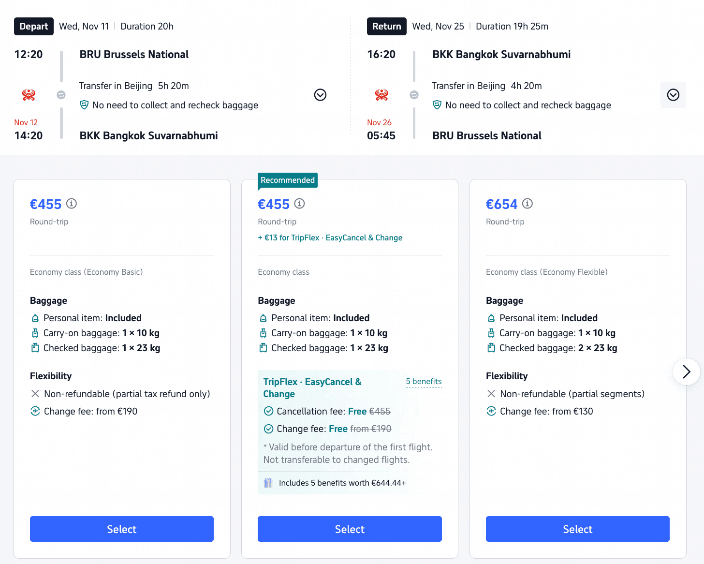This screenshot has width=704, height=564.
Task: Click info icon beside Recommended €455 price
Action: (x=299, y=204)
